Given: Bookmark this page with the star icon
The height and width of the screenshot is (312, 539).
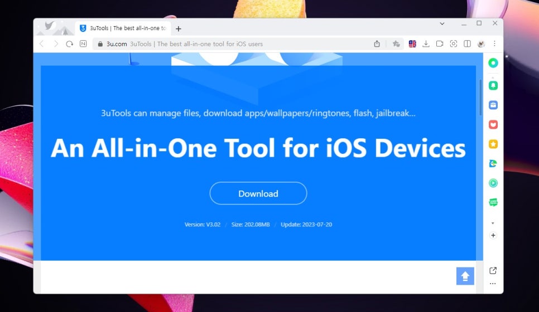Looking at the screenshot, I should pos(396,43).
